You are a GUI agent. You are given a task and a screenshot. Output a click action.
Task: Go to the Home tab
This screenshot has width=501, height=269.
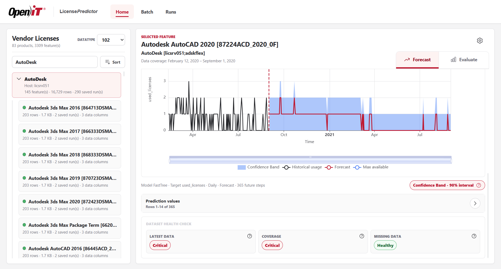pyautogui.click(x=122, y=12)
